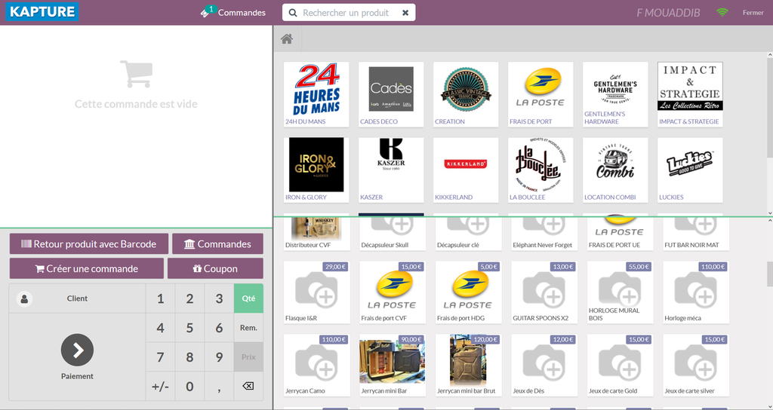
Task: Click numpad key 1
Action: coord(160,298)
